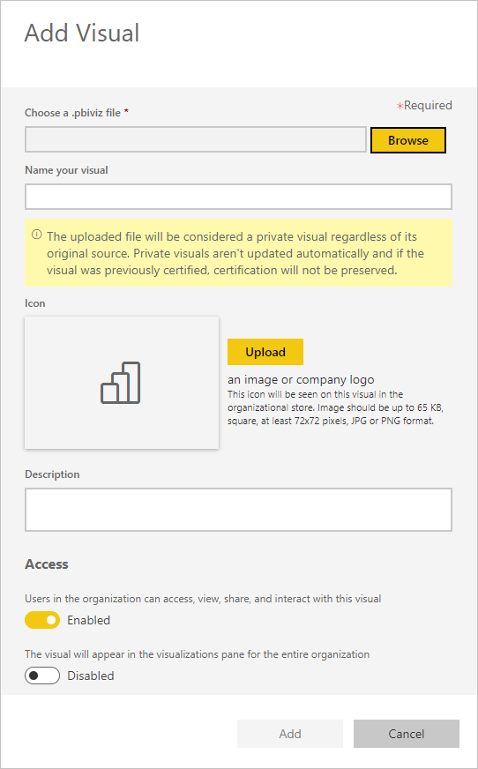Click the Browse button for .pbiviz file
The image size is (478, 769).
tap(408, 140)
